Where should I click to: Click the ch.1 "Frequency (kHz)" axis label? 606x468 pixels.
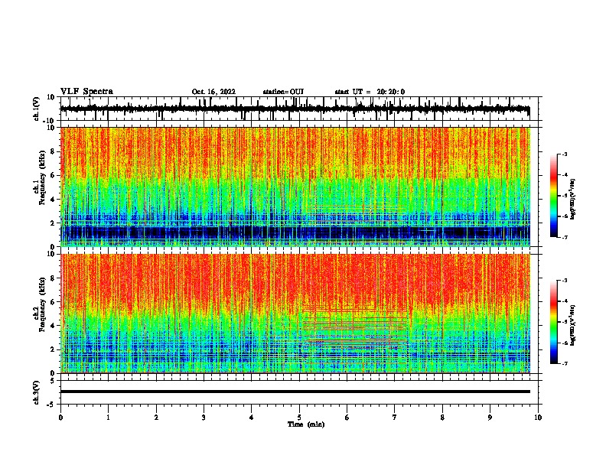[x=43, y=178]
